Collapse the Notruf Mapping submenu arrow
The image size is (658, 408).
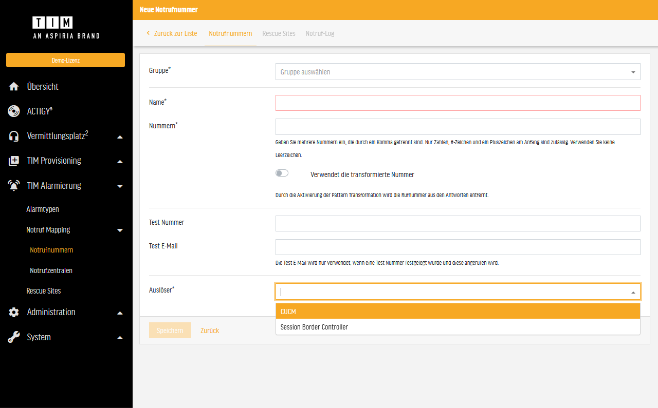(x=120, y=230)
